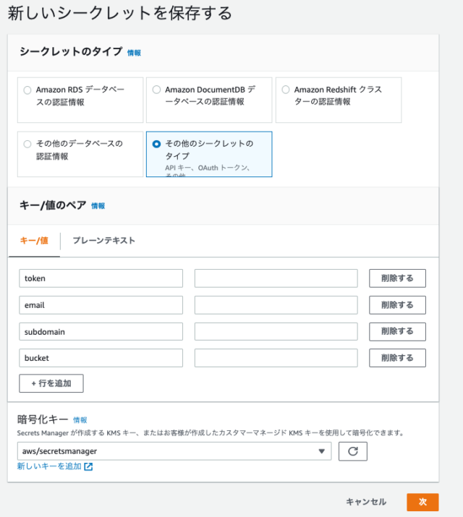Click the email key field
The height and width of the screenshot is (517, 463).
click(101, 305)
